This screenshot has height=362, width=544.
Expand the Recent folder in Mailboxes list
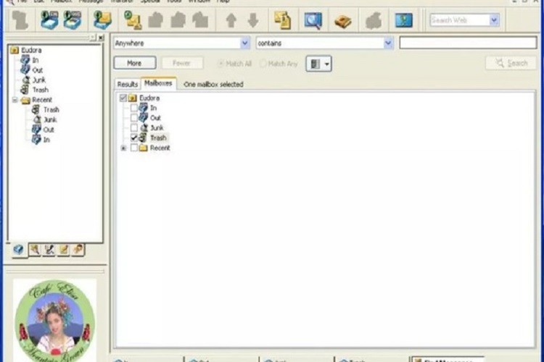click(123, 148)
